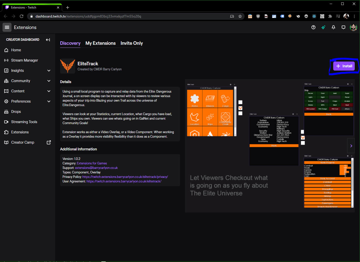Open the help question mark icon
This screenshot has width=360, height=262.
313,27
